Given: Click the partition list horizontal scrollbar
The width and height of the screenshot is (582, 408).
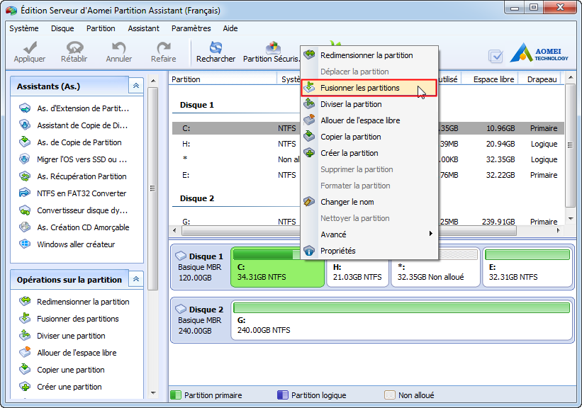Looking at the screenshot, I should point(349,230).
